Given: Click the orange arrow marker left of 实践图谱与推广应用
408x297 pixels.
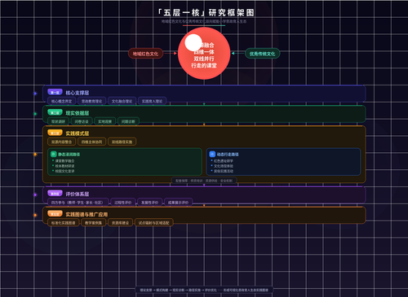Looking at the screenshot, I should (x=35, y=215).
